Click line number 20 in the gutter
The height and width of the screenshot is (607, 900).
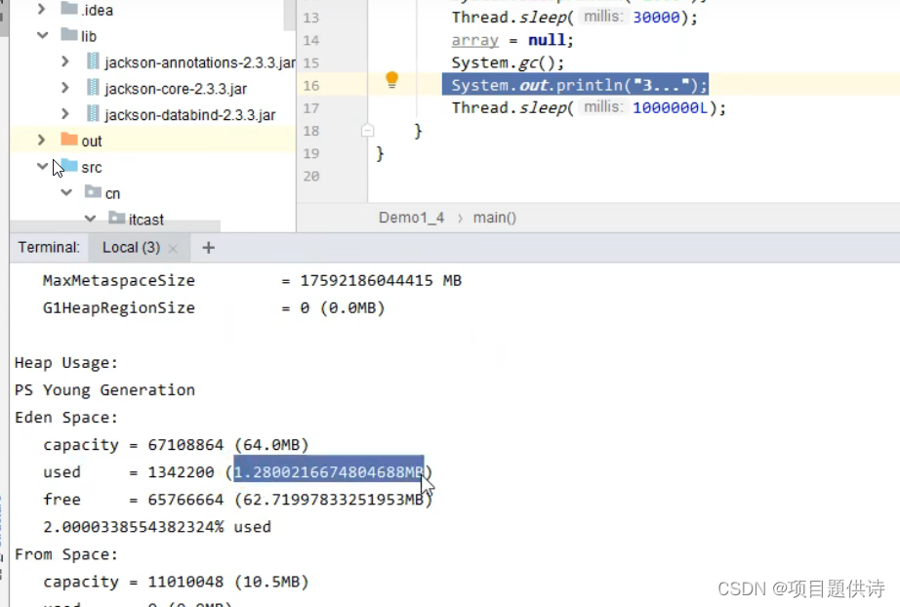310,176
